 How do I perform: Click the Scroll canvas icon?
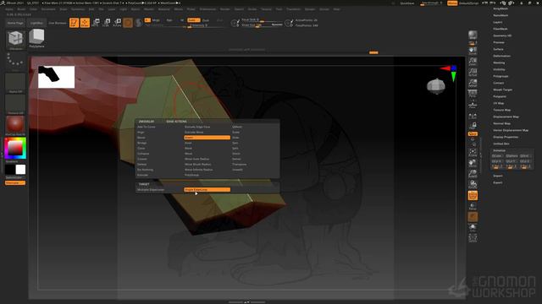(x=473, y=51)
